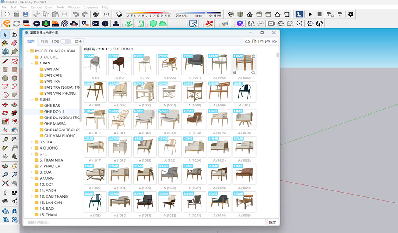The width and height of the screenshot is (398, 233).
Task: Toggle the 代理 proxy switch
Action: coord(65,42)
